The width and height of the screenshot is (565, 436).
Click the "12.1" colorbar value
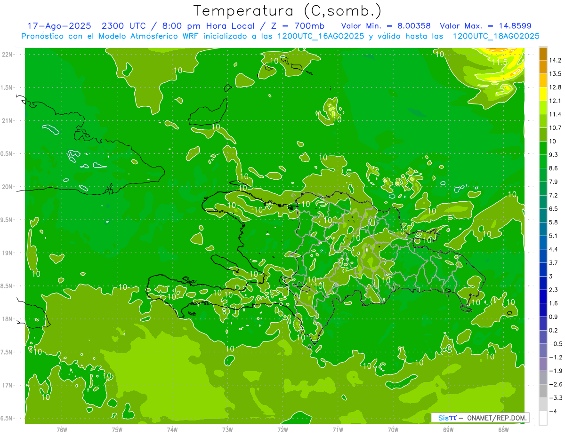click(555, 101)
